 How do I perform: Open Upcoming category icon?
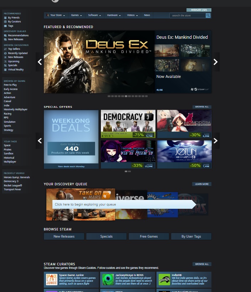click(5, 62)
